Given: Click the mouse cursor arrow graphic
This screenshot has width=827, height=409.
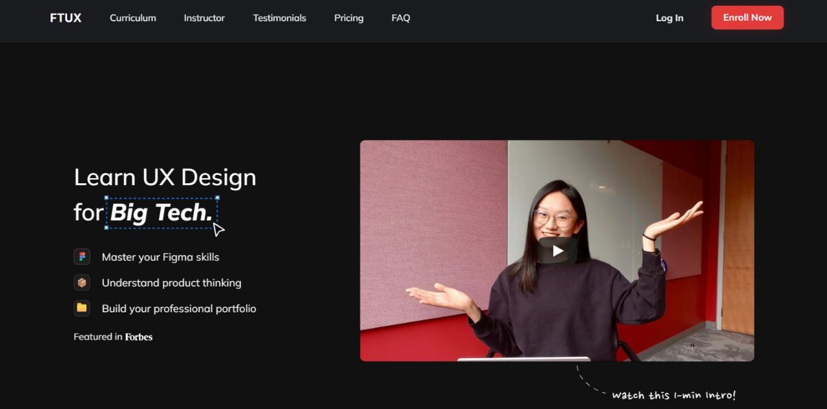Looking at the screenshot, I should (x=218, y=230).
